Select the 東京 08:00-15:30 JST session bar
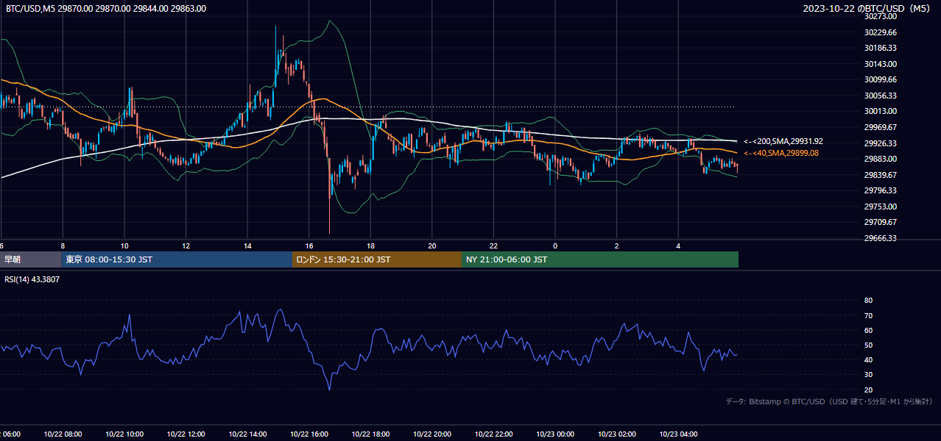Screen dimensions: 941x441 pos(177,259)
